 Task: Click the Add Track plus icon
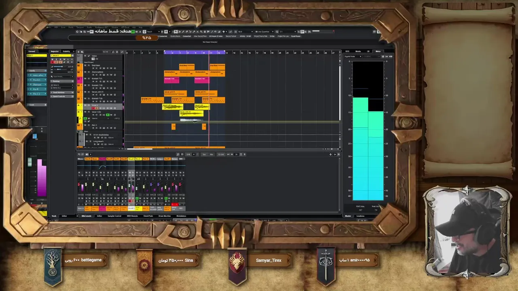point(79,52)
